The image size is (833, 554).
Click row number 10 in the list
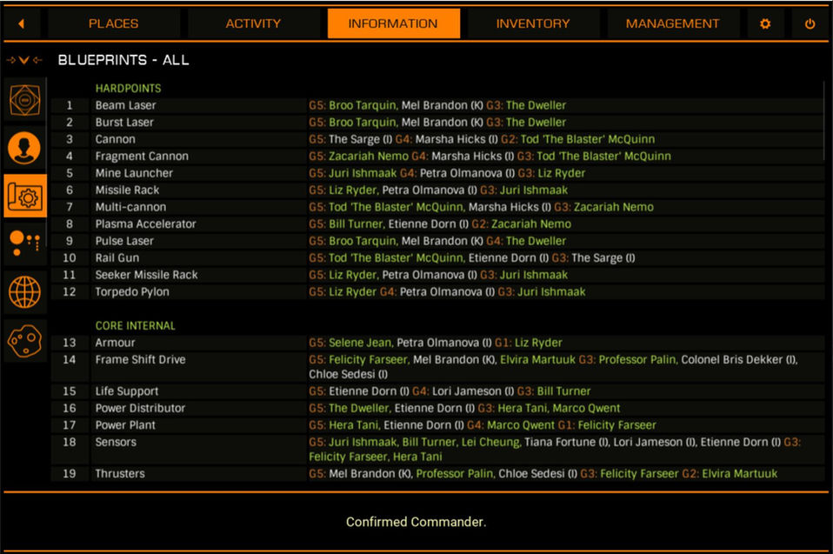click(x=70, y=258)
